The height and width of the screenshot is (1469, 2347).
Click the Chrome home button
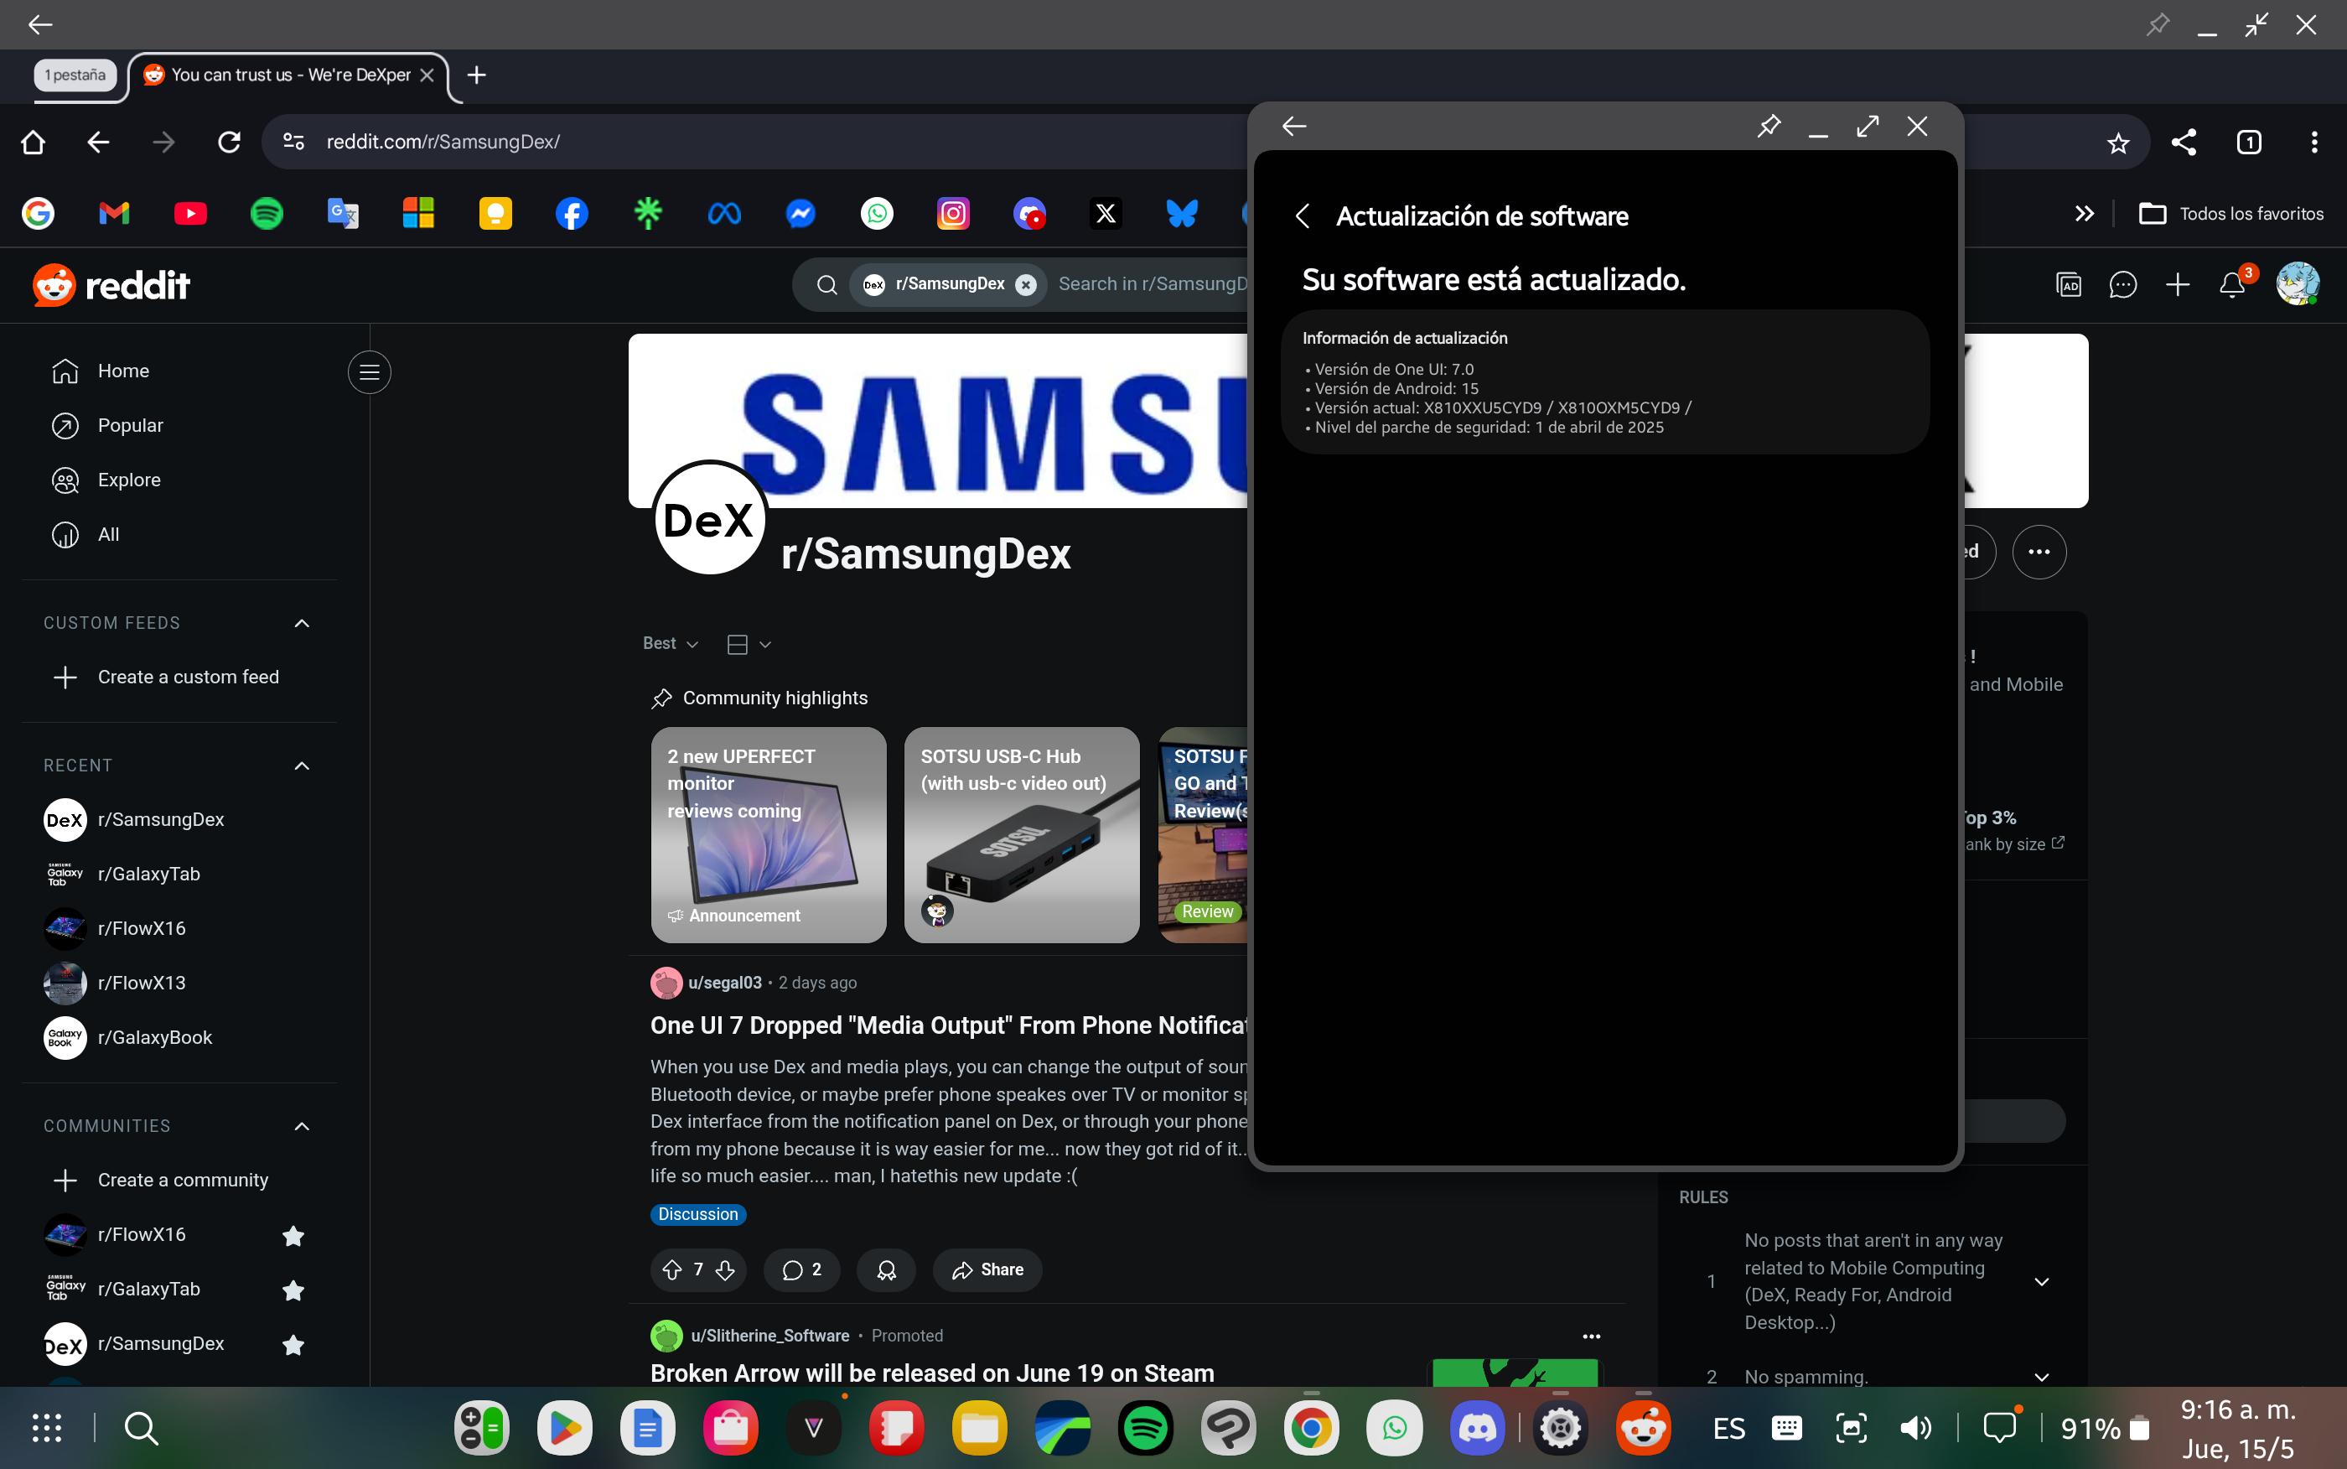33,142
